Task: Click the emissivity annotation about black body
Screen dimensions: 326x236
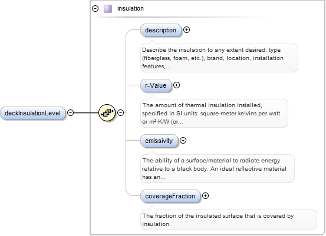Action: (218, 168)
